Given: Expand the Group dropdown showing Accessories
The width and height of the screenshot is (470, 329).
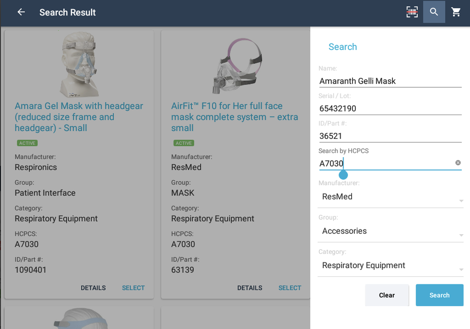Looking at the screenshot, I should coord(391,231).
